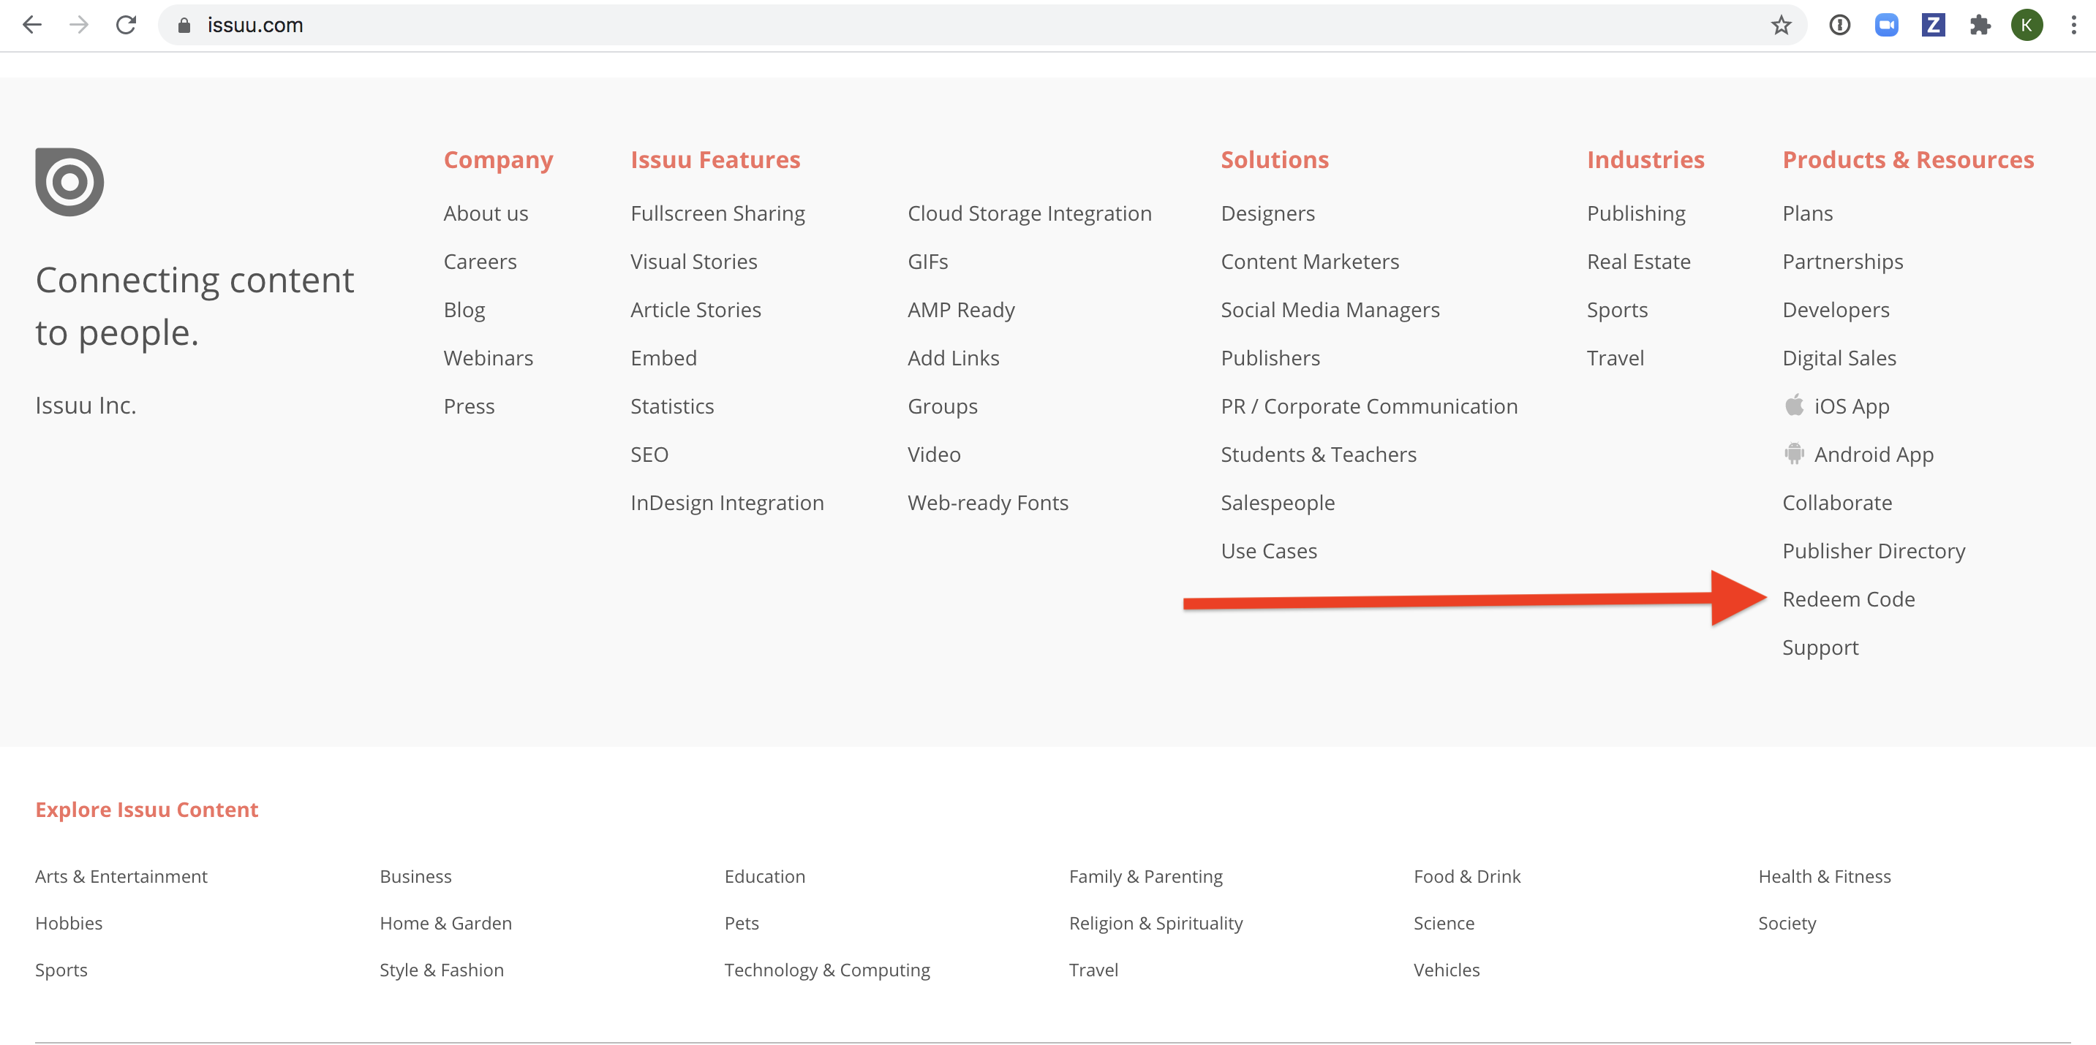Open Web-ready Fonts link

[989, 503]
